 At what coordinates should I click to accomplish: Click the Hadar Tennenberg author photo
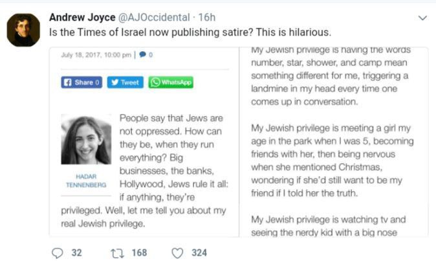pos(86,139)
